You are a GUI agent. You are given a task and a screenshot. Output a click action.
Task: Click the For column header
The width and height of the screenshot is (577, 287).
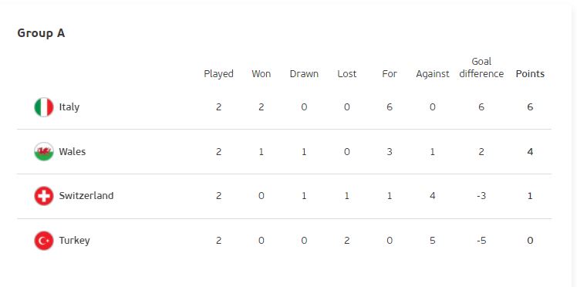[390, 74]
